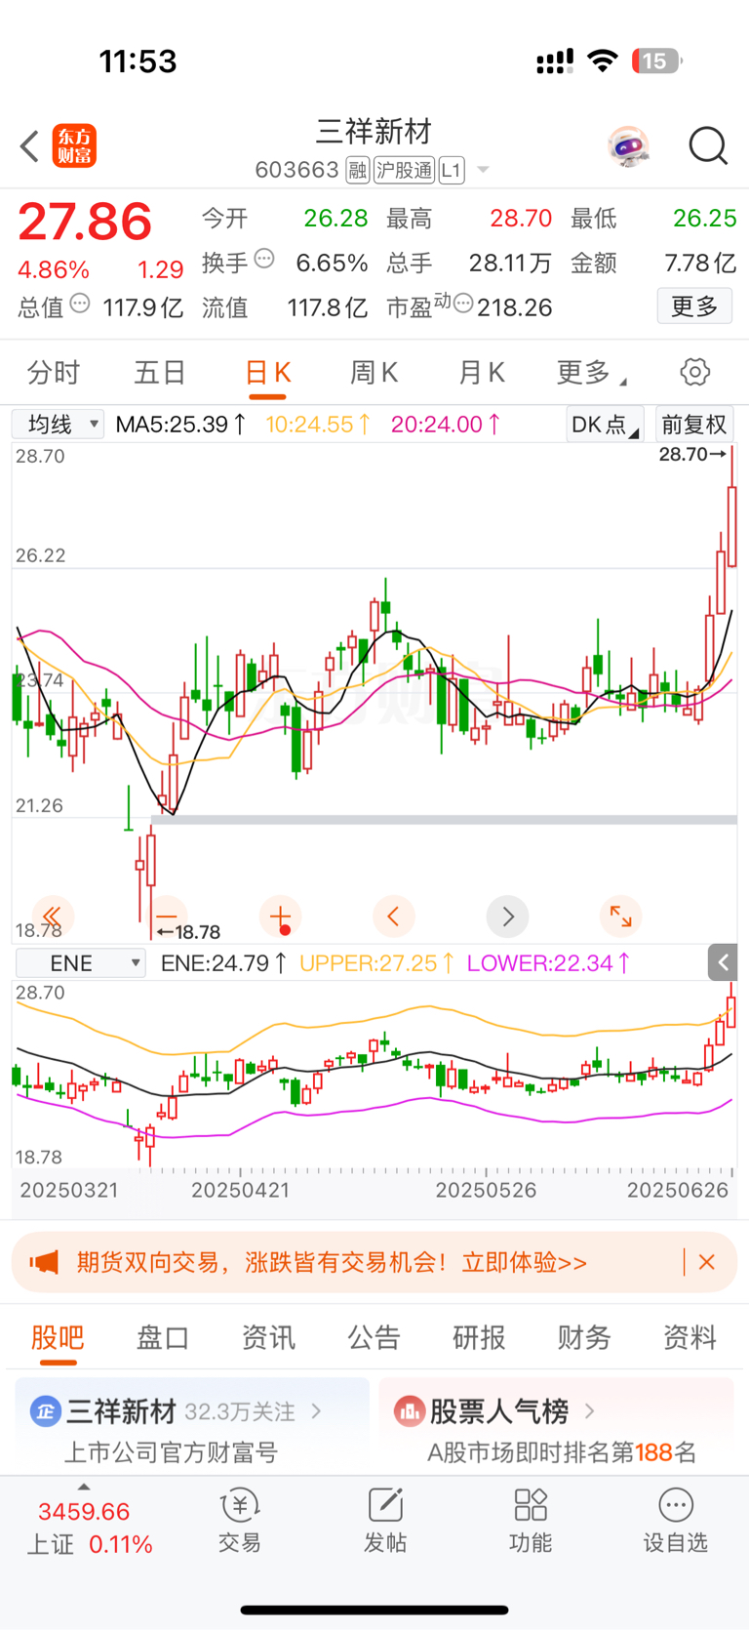Switch to 月K chart tab
The height and width of the screenshot is (1630, 749).
[x=481, y=372]
